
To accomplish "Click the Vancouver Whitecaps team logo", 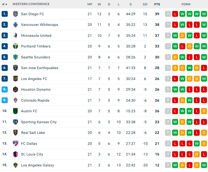I will pos(16,25).
